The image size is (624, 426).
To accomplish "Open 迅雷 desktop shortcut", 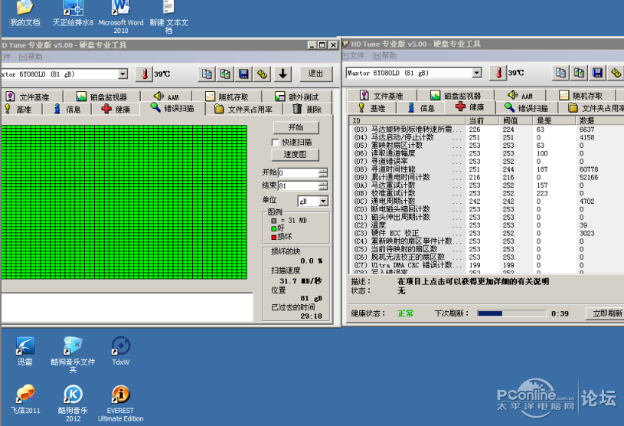I will (25, 351).
